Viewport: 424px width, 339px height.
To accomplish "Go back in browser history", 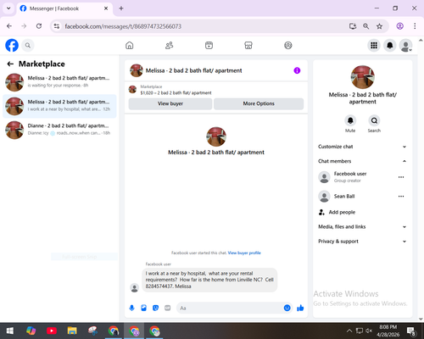I will pyautogui.click(x=9, y=26).
